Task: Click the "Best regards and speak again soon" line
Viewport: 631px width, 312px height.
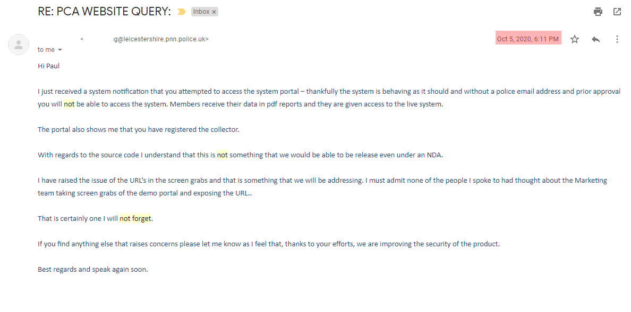Action: pos(92,269)
